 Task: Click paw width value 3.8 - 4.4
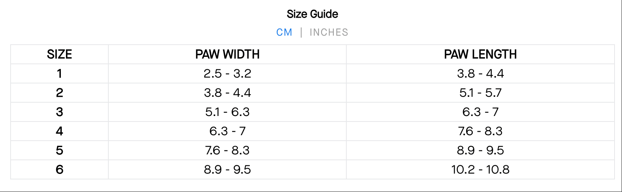(227, 93)
